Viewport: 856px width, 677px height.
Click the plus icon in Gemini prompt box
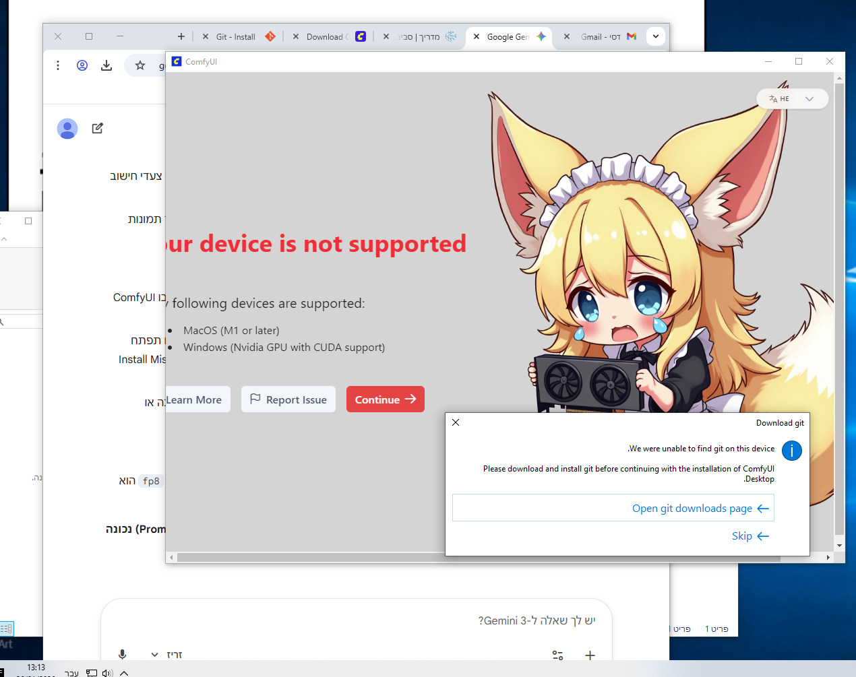pyautogui.click(x=590, y=655)
